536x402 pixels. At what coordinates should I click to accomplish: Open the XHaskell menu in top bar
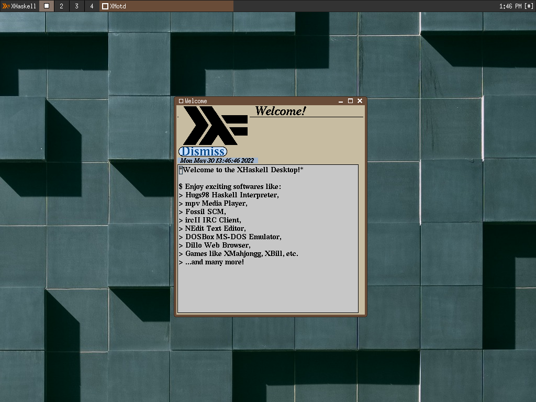coord(19,6)
